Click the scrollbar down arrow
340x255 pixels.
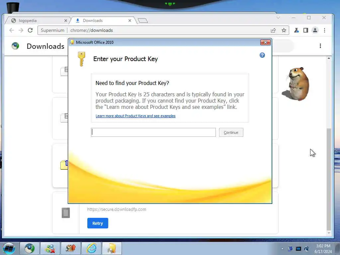point(329,233)
